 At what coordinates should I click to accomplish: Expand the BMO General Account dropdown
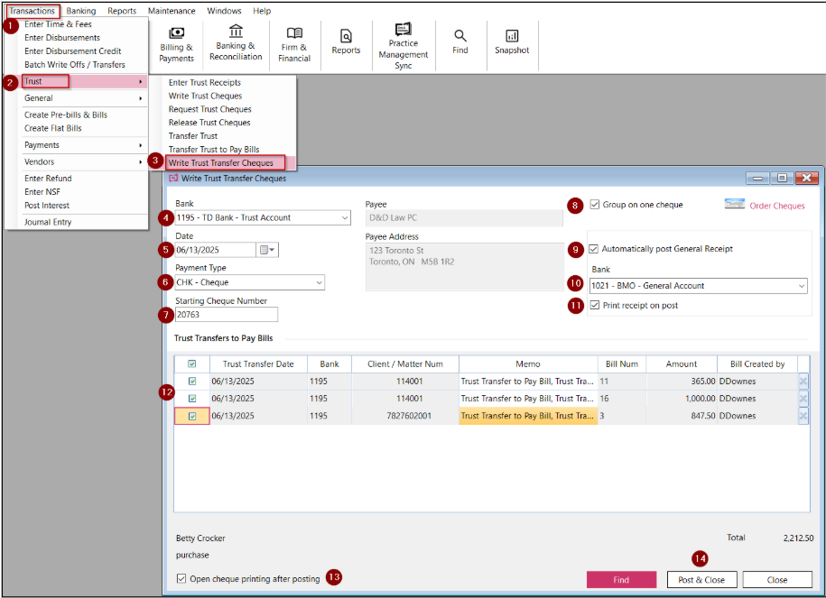800,286
